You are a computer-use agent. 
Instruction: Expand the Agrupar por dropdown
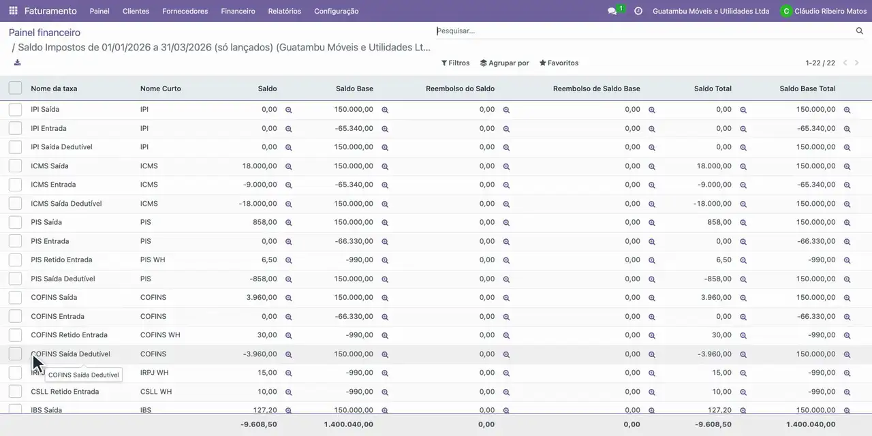[504, 63]
